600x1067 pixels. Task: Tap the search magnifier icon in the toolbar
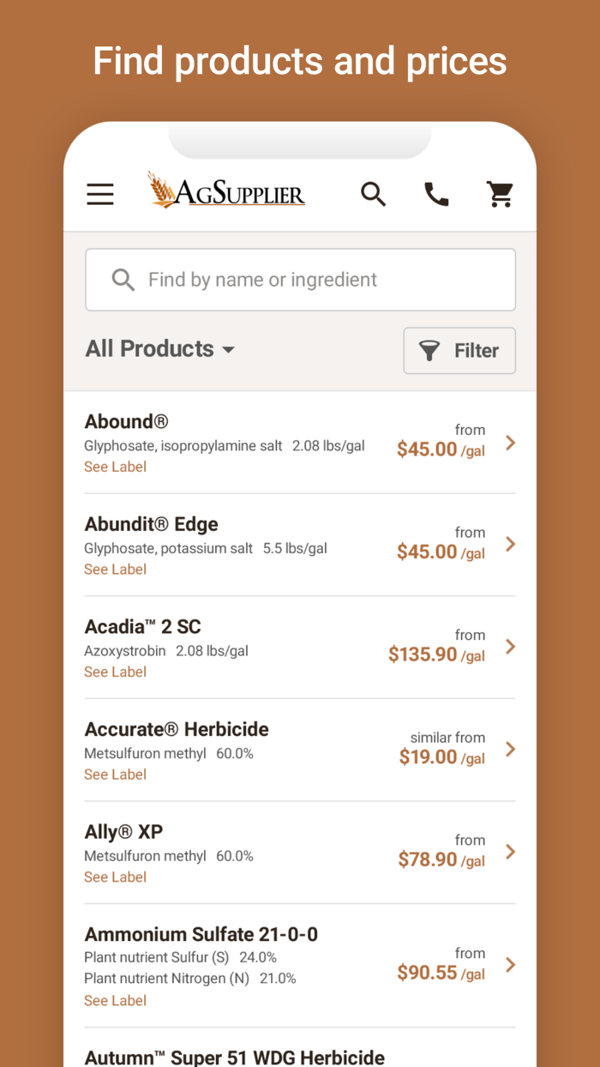[374, 195]
